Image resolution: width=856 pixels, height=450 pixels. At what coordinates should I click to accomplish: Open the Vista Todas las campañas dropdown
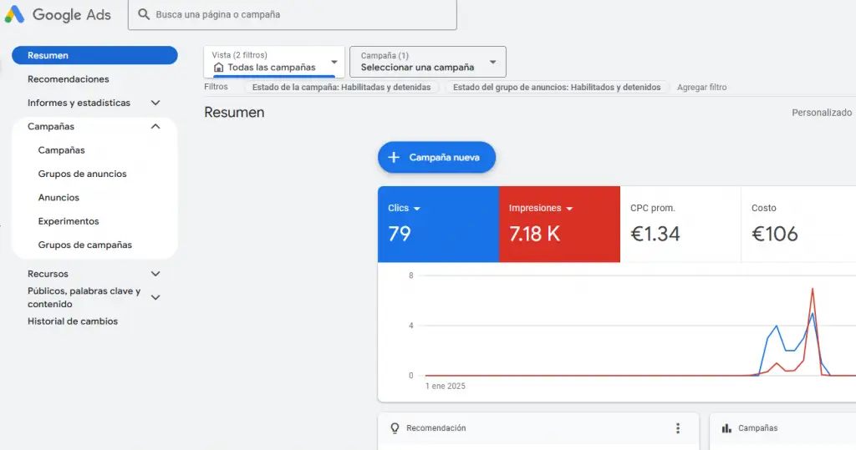(334, 62)
